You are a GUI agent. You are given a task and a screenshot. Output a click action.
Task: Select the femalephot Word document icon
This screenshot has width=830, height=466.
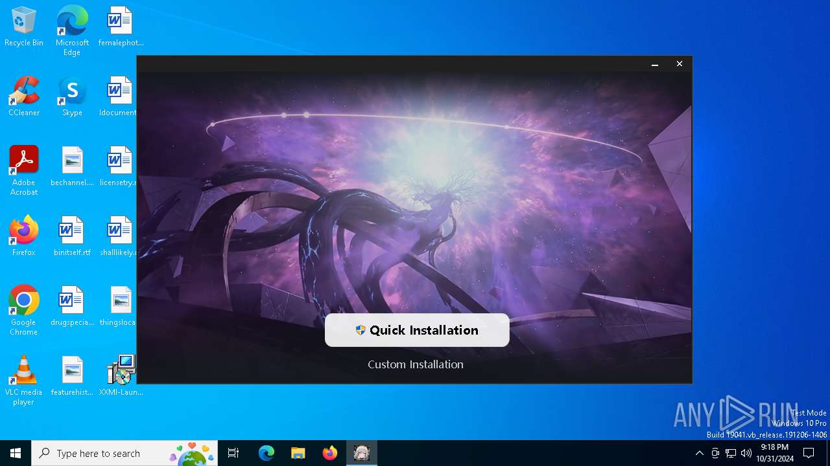[121, 27]
